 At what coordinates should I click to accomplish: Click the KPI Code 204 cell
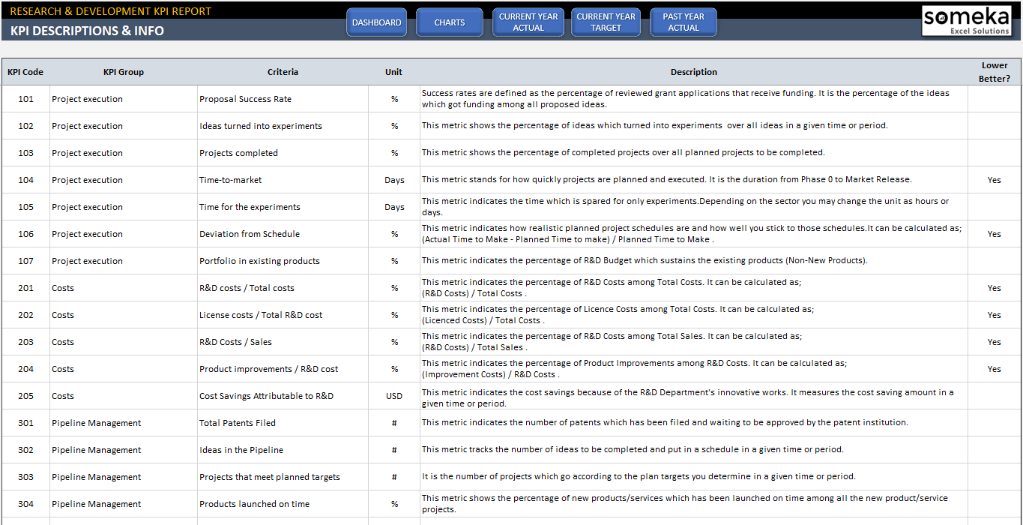click(x=25, y=368)
